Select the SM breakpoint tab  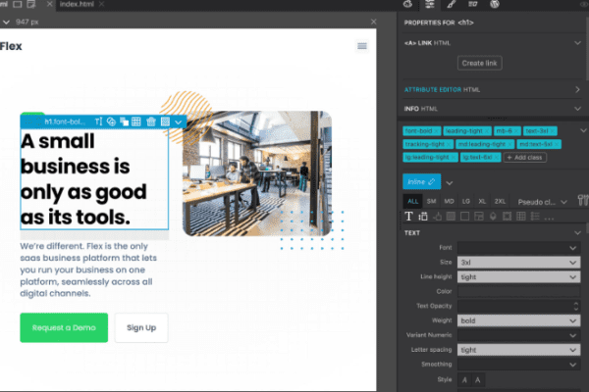coord(431,202)
